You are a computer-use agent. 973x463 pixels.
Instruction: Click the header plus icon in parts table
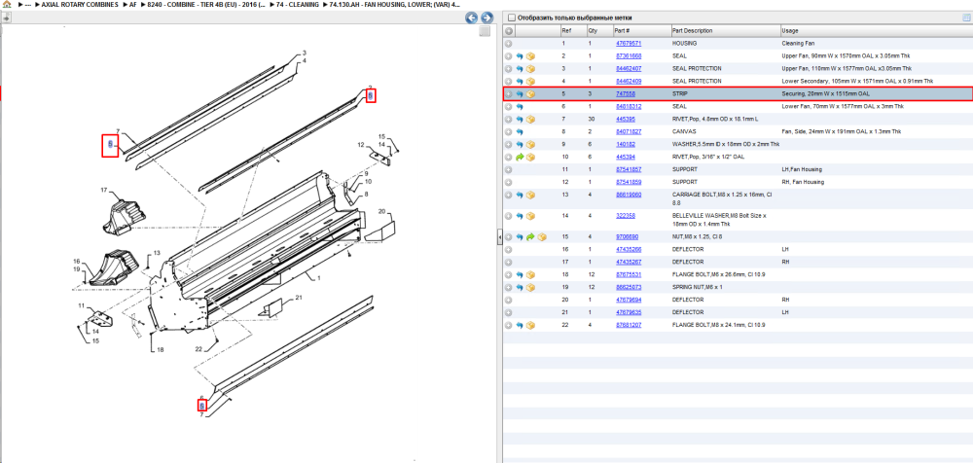point(508,30)
